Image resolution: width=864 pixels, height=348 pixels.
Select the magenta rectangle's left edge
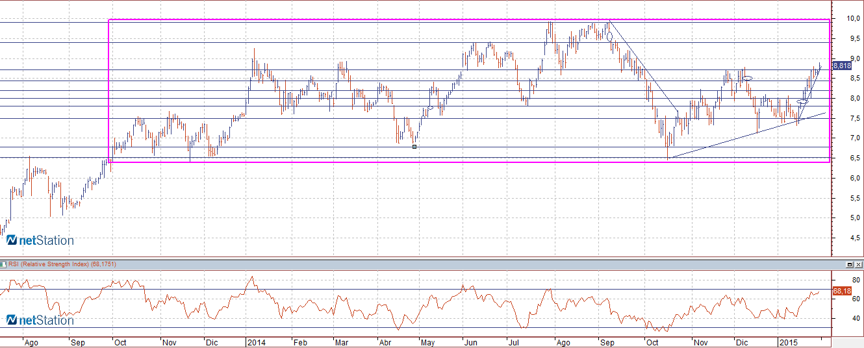(108, 91)
